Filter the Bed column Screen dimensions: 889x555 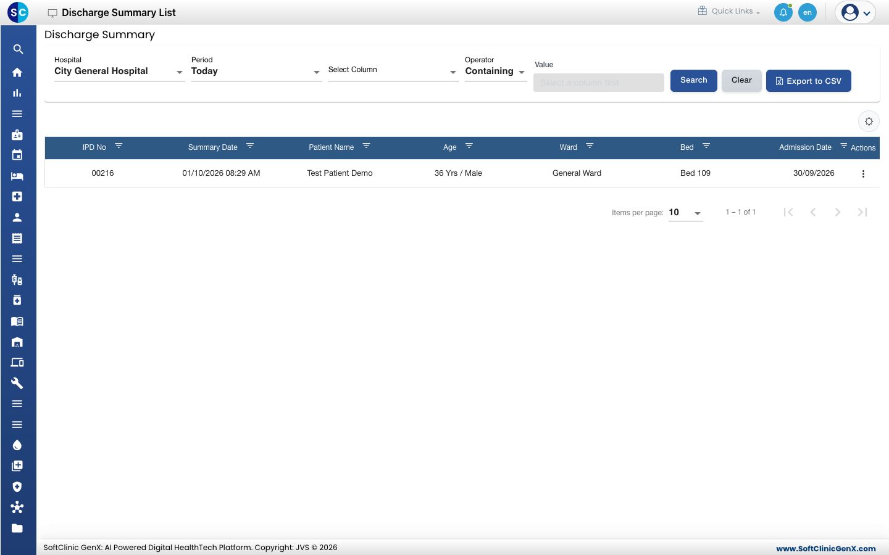coord(706,146)
